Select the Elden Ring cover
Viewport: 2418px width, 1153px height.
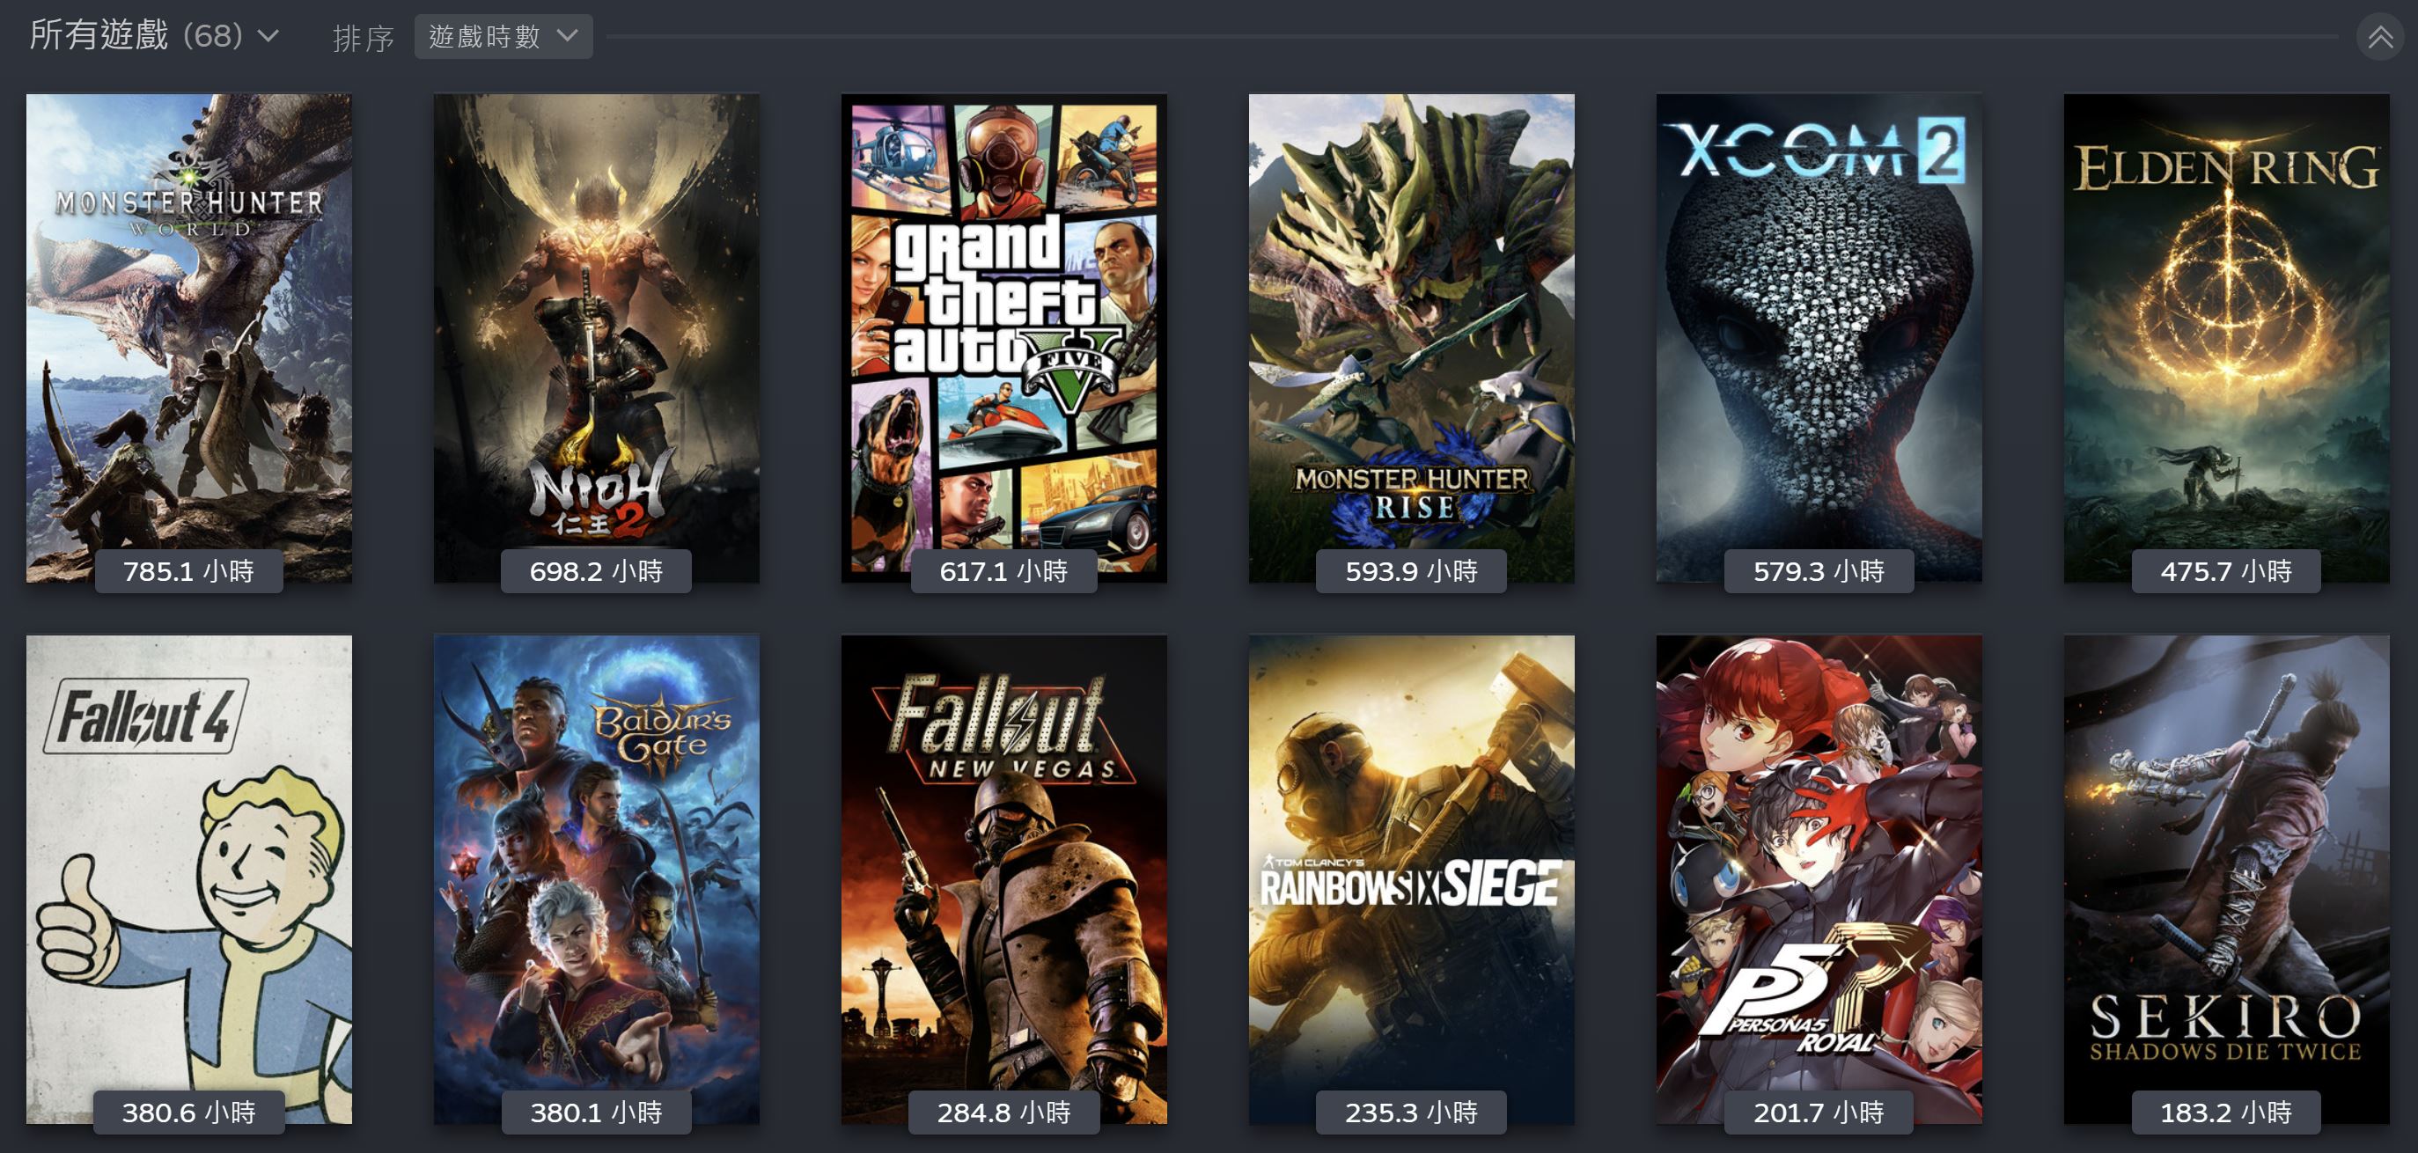tap(2225, 338)
